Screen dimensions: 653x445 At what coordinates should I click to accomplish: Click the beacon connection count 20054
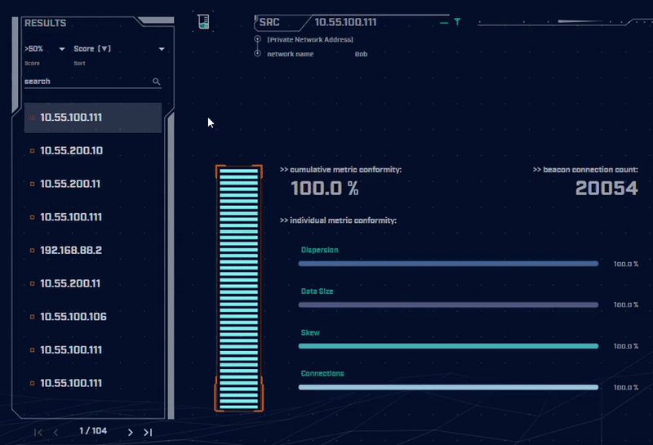pos(606,189)
